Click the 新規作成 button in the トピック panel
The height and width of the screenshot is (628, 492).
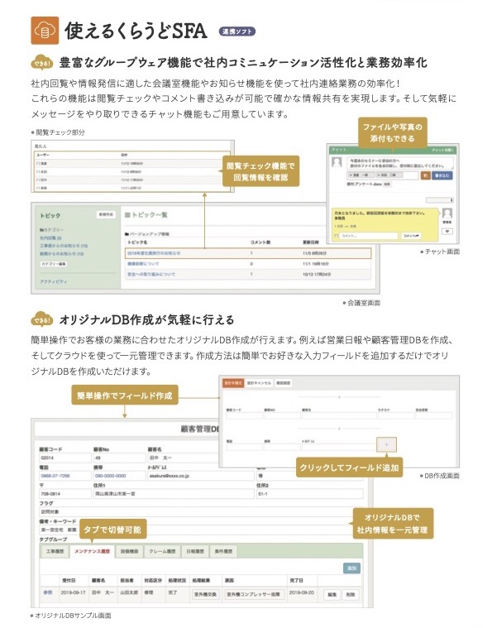click(106, 214)
